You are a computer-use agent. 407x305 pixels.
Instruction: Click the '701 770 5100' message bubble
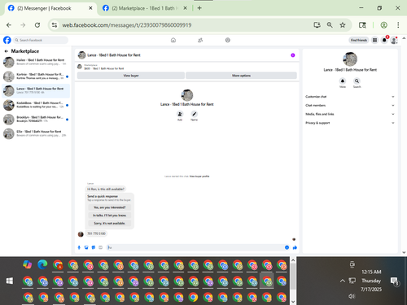(96, 233)
